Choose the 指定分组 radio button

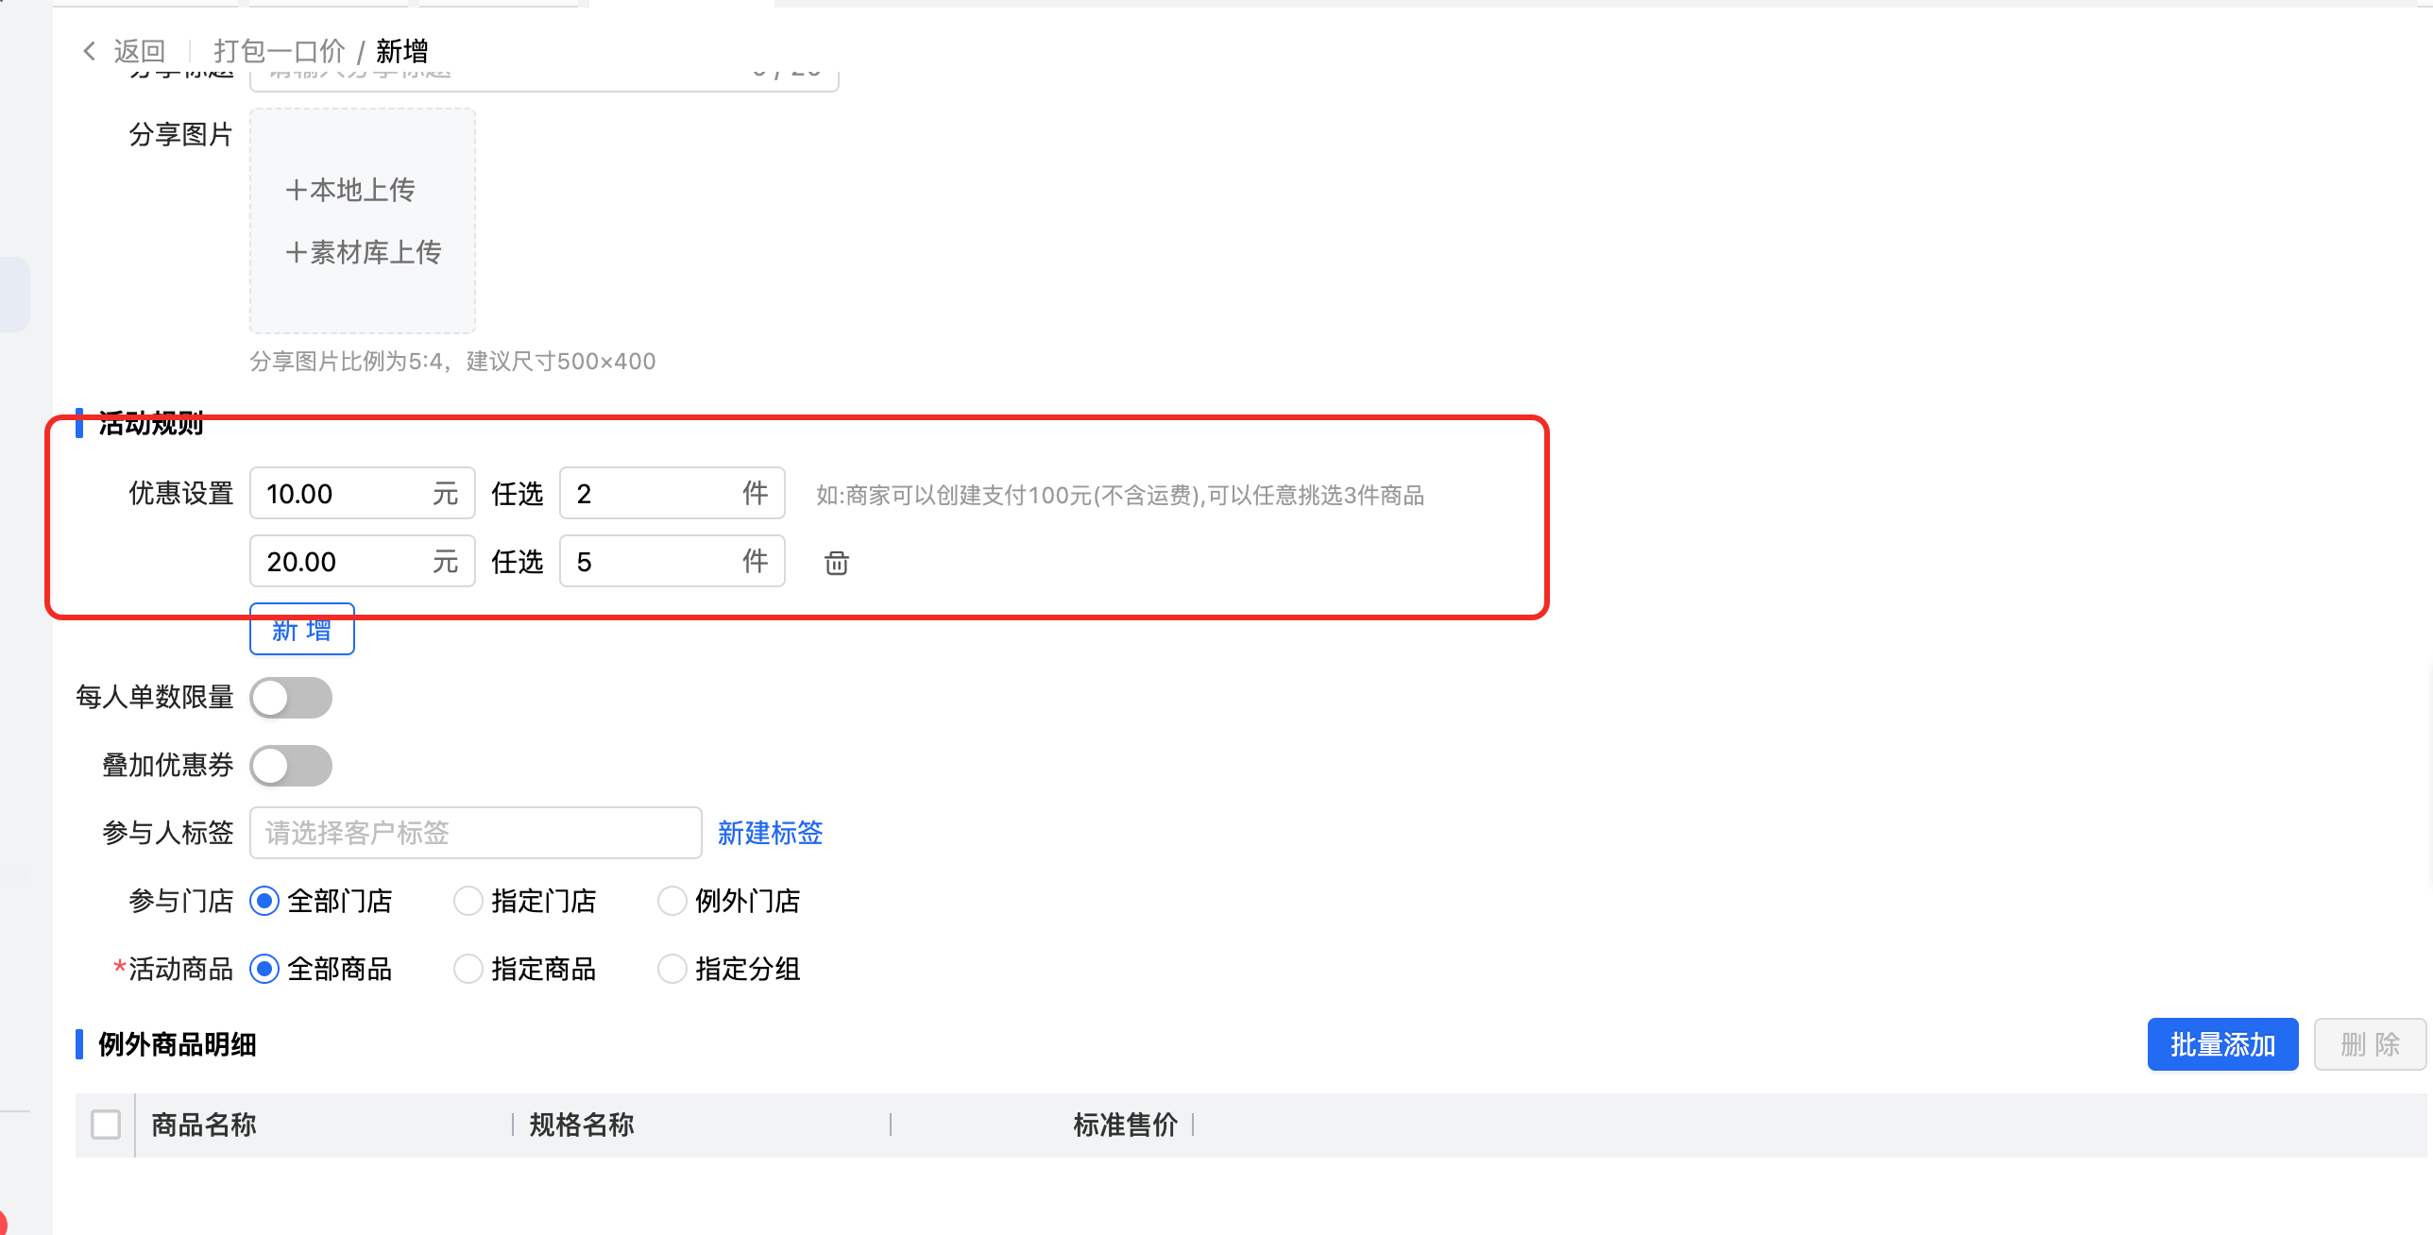click(x=672, y=969)
